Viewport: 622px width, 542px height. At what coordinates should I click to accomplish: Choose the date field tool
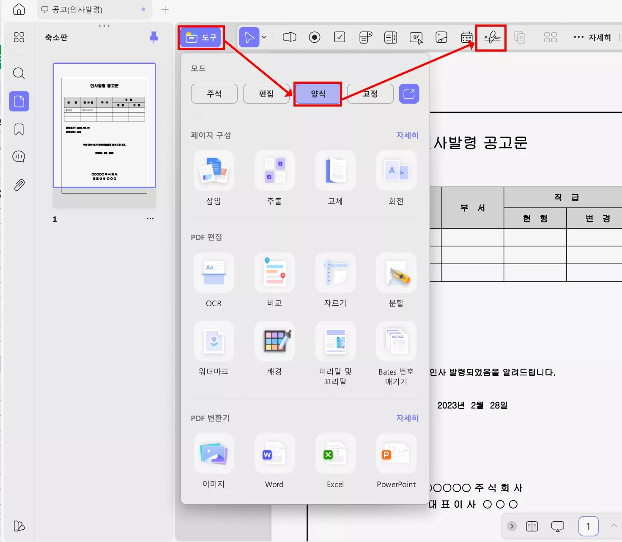466,37
